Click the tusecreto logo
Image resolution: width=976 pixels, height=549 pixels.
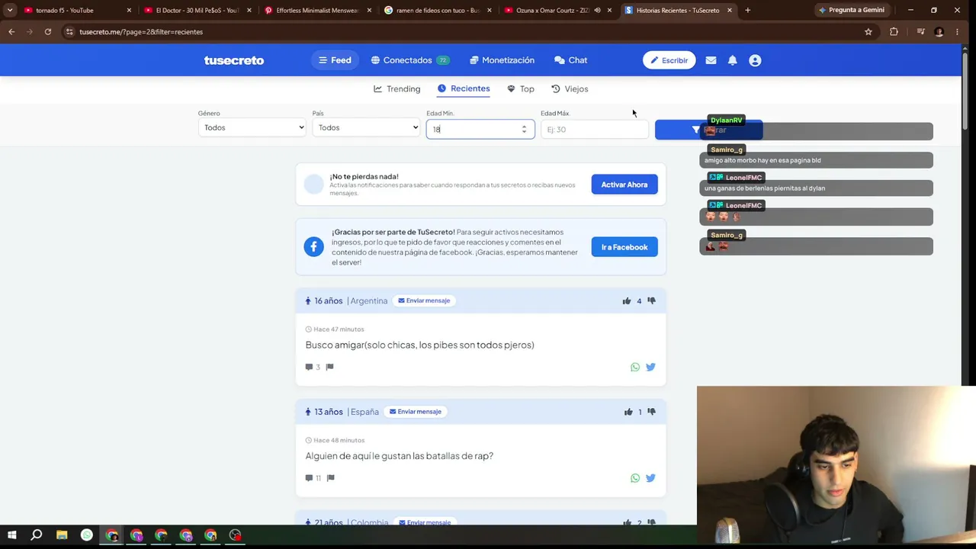tap(233, 60)
